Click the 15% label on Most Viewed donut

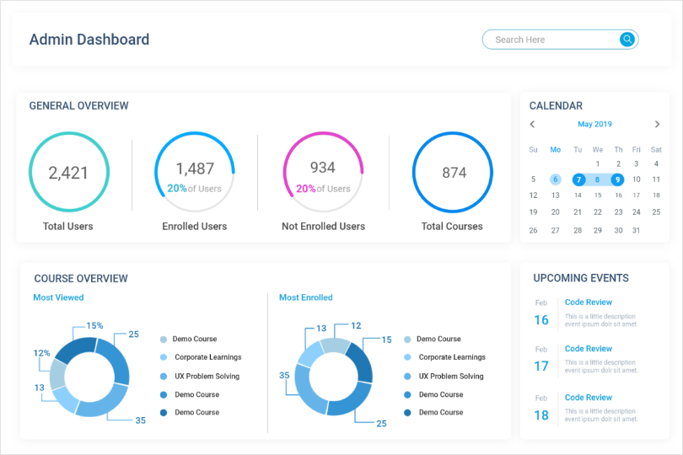(x=94, y=326)
